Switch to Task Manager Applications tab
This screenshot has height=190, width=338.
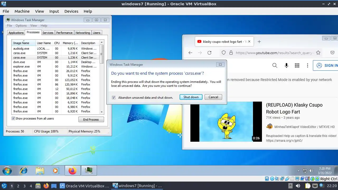pyautogui.click(x=16, y=33)
